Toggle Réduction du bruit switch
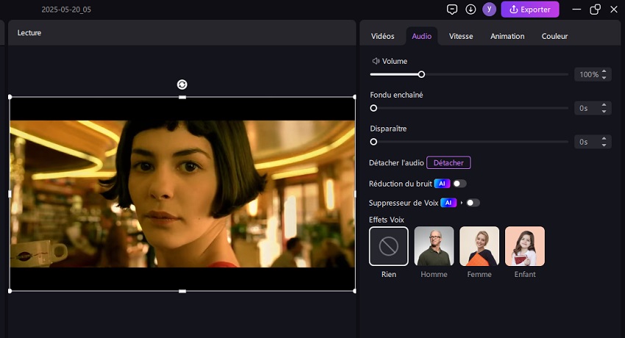The image size is (625, 338). coord(460,184)
